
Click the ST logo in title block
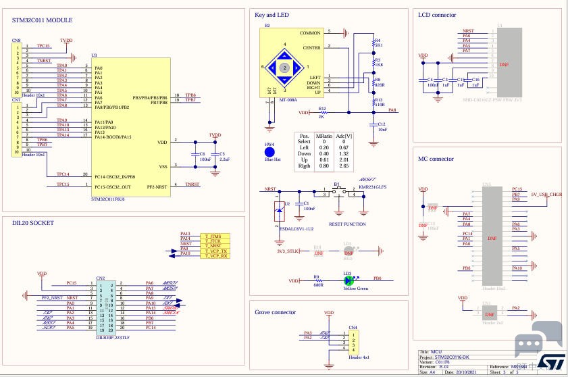(550, 361)
